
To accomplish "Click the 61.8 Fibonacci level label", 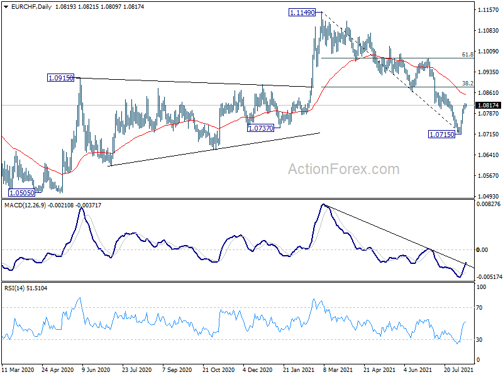I will point(467,55).
